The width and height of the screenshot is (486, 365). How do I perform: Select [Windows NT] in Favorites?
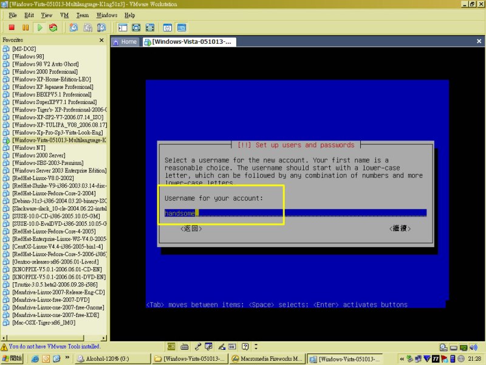point(29,148)
